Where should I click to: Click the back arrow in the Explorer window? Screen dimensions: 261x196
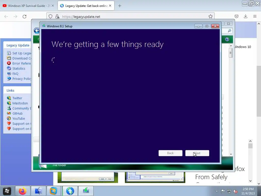coord(36,31)
